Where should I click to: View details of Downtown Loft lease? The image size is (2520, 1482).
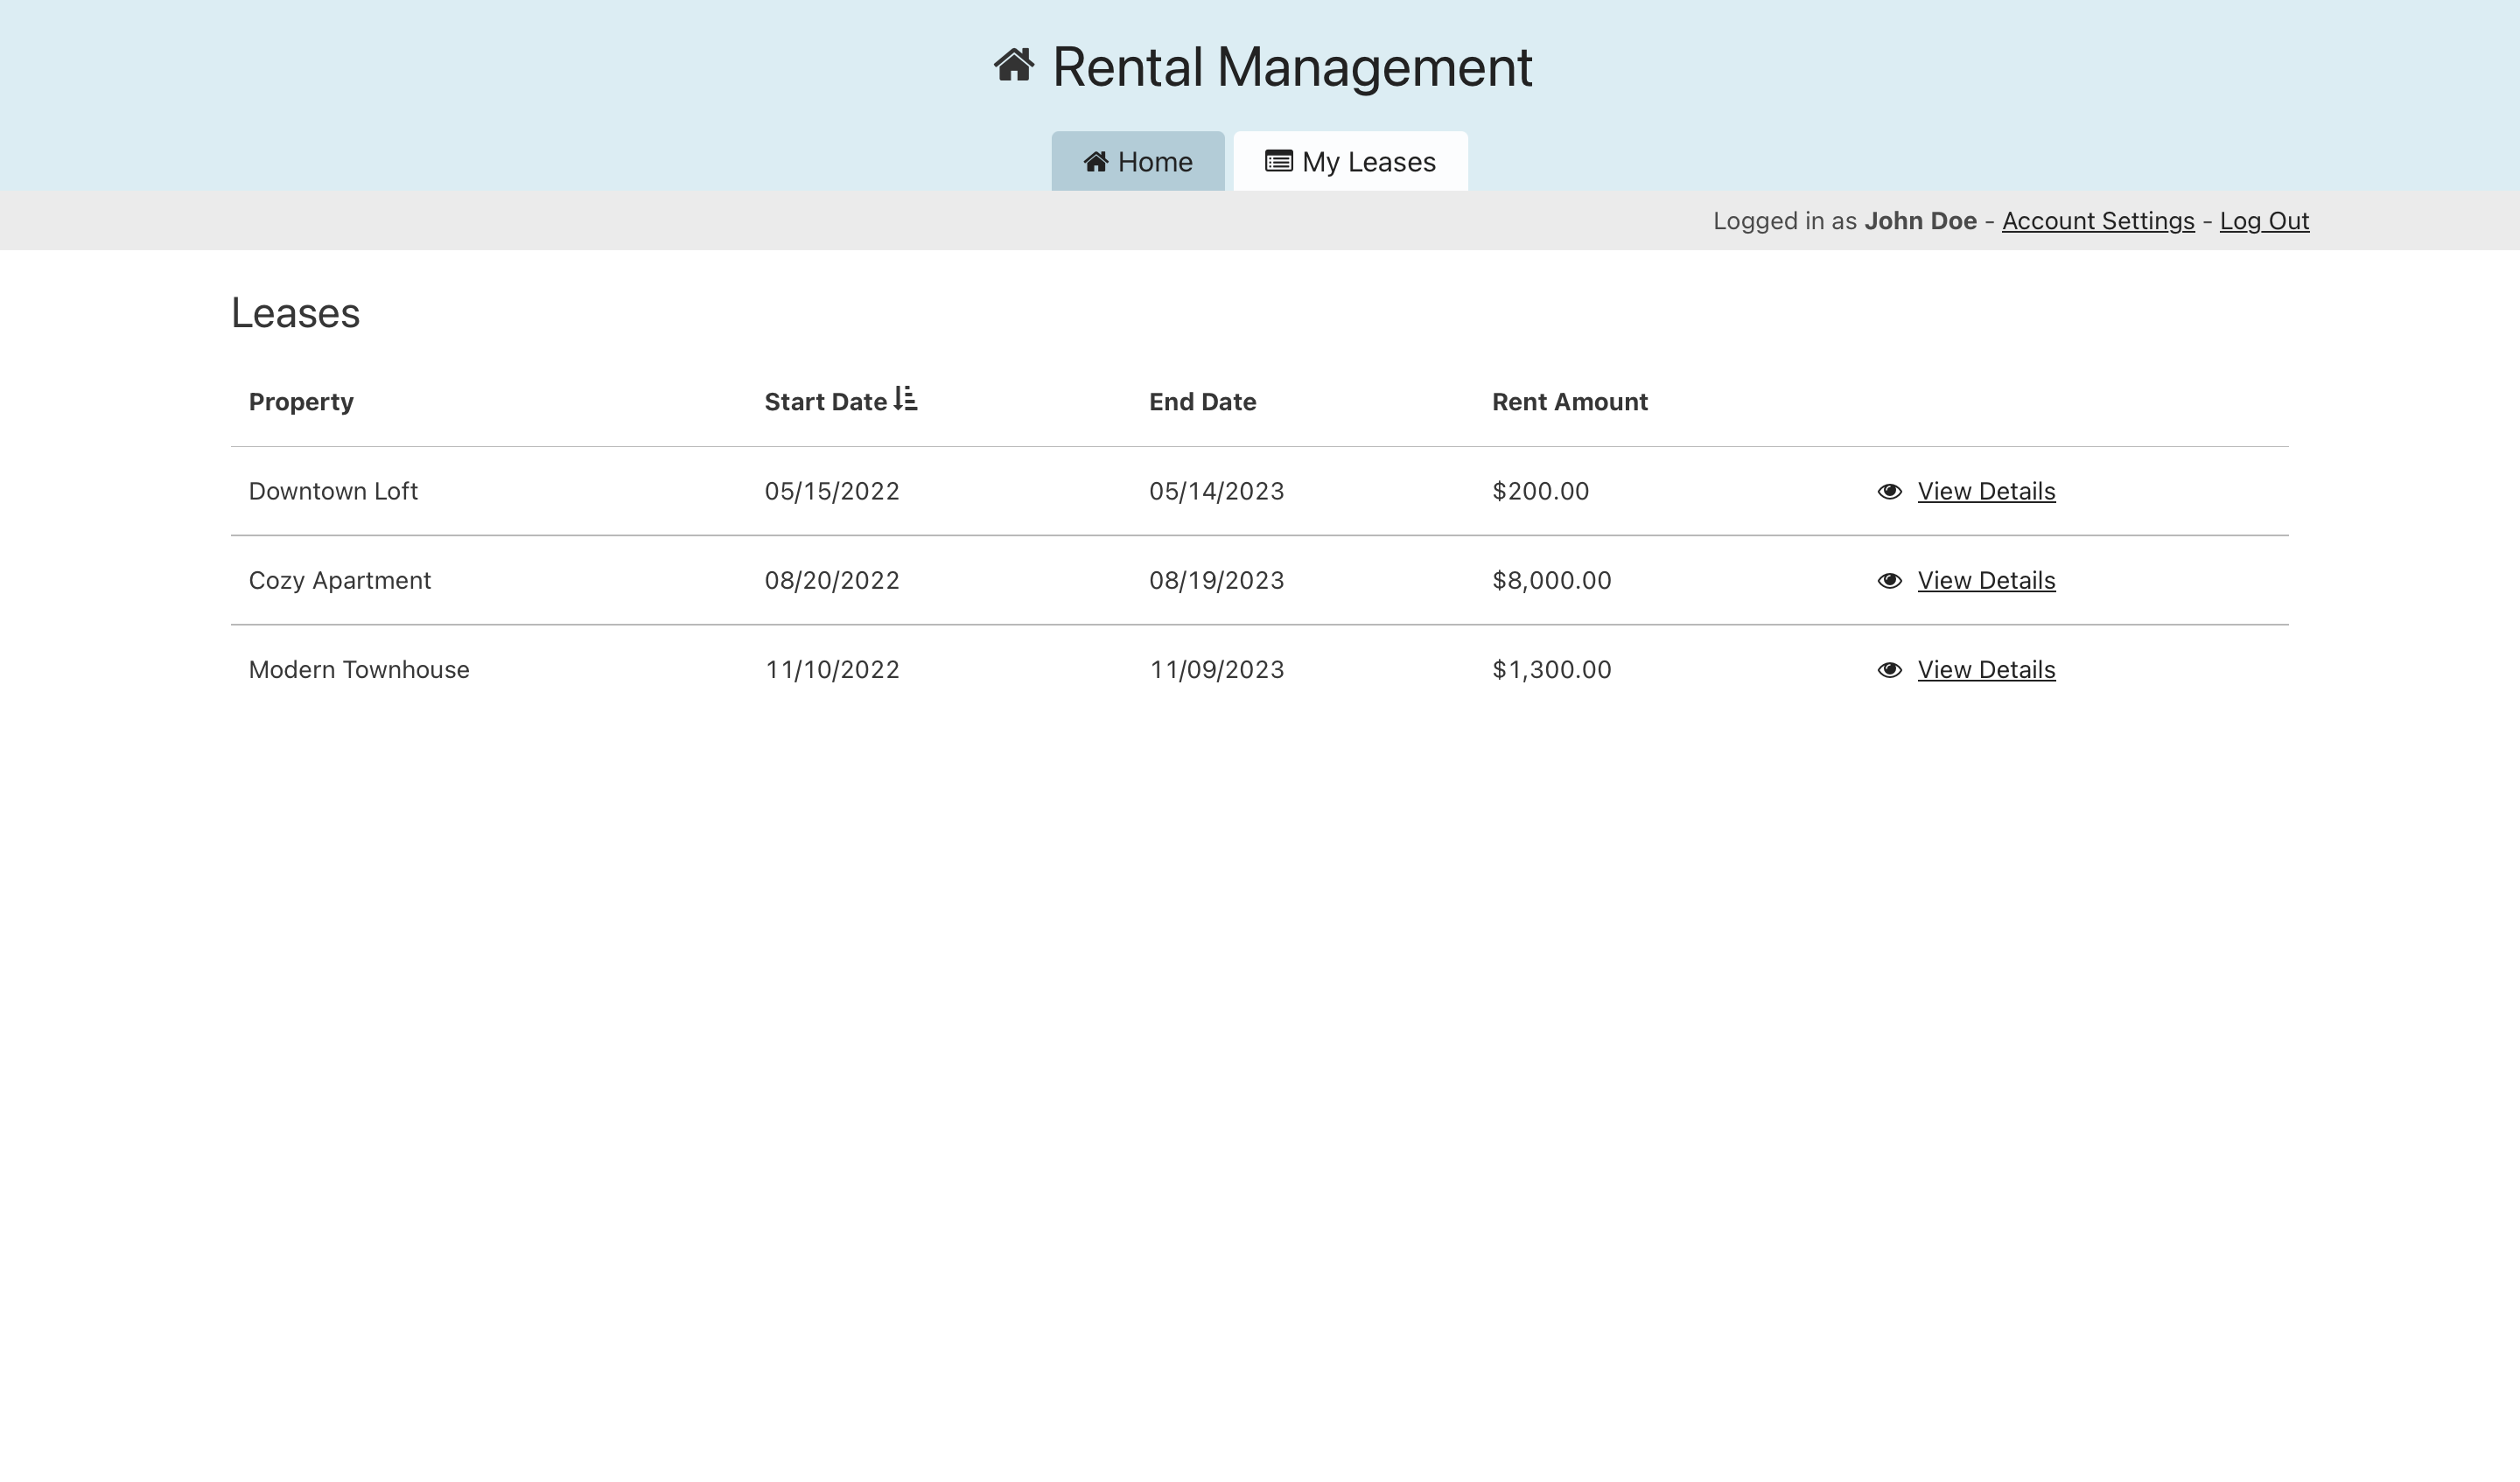tap(1985, 492)
